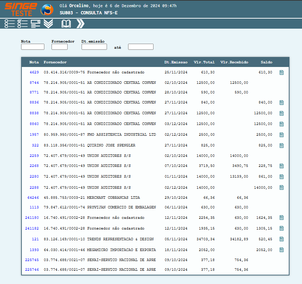Open nota link 225745

32,260
